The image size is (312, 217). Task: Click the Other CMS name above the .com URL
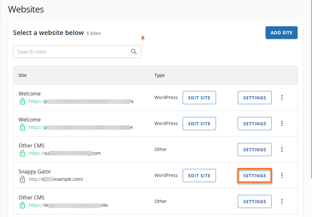pyautogui.click(x=31, y=146)
